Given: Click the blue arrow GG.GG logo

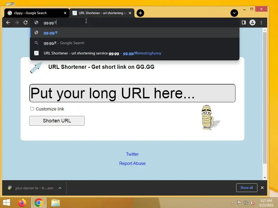Looking at the screenshot, I should pos(36,67).
